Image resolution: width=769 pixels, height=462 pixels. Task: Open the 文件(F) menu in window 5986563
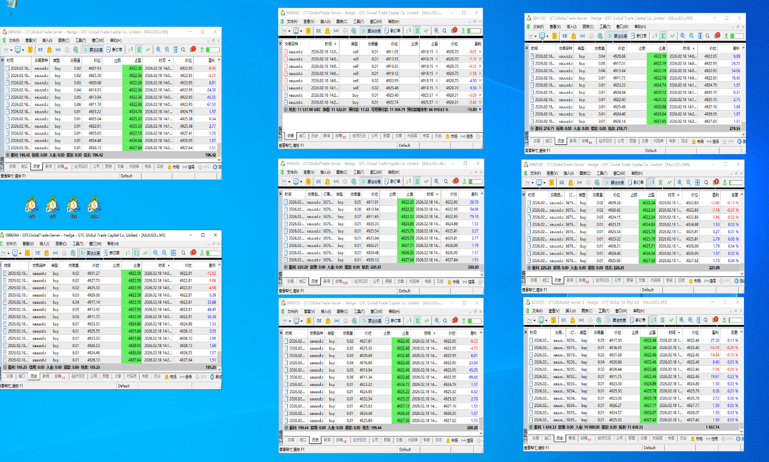(x=14, y=40)
